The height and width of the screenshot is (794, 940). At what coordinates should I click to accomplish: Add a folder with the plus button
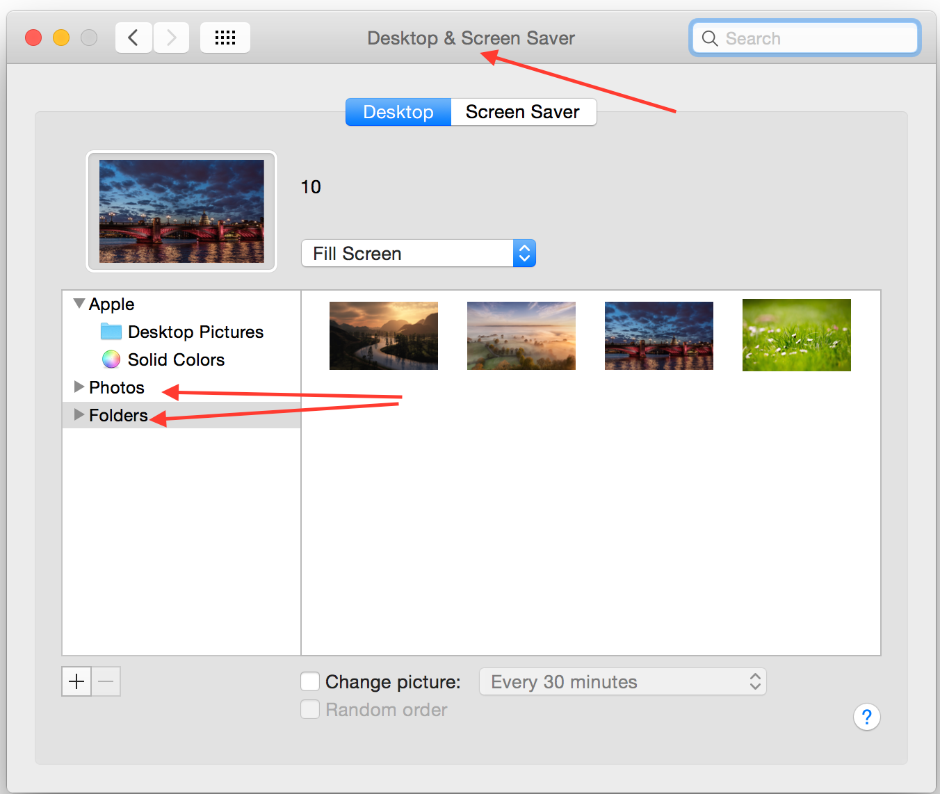click(76, 681)
